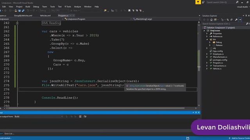Screen dimensions: 250x140
Task: Open the Window menu
Action: (x=87, y=7)
